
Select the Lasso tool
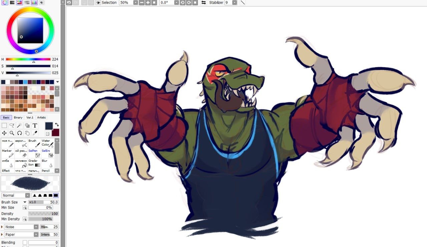click(12, 126)
